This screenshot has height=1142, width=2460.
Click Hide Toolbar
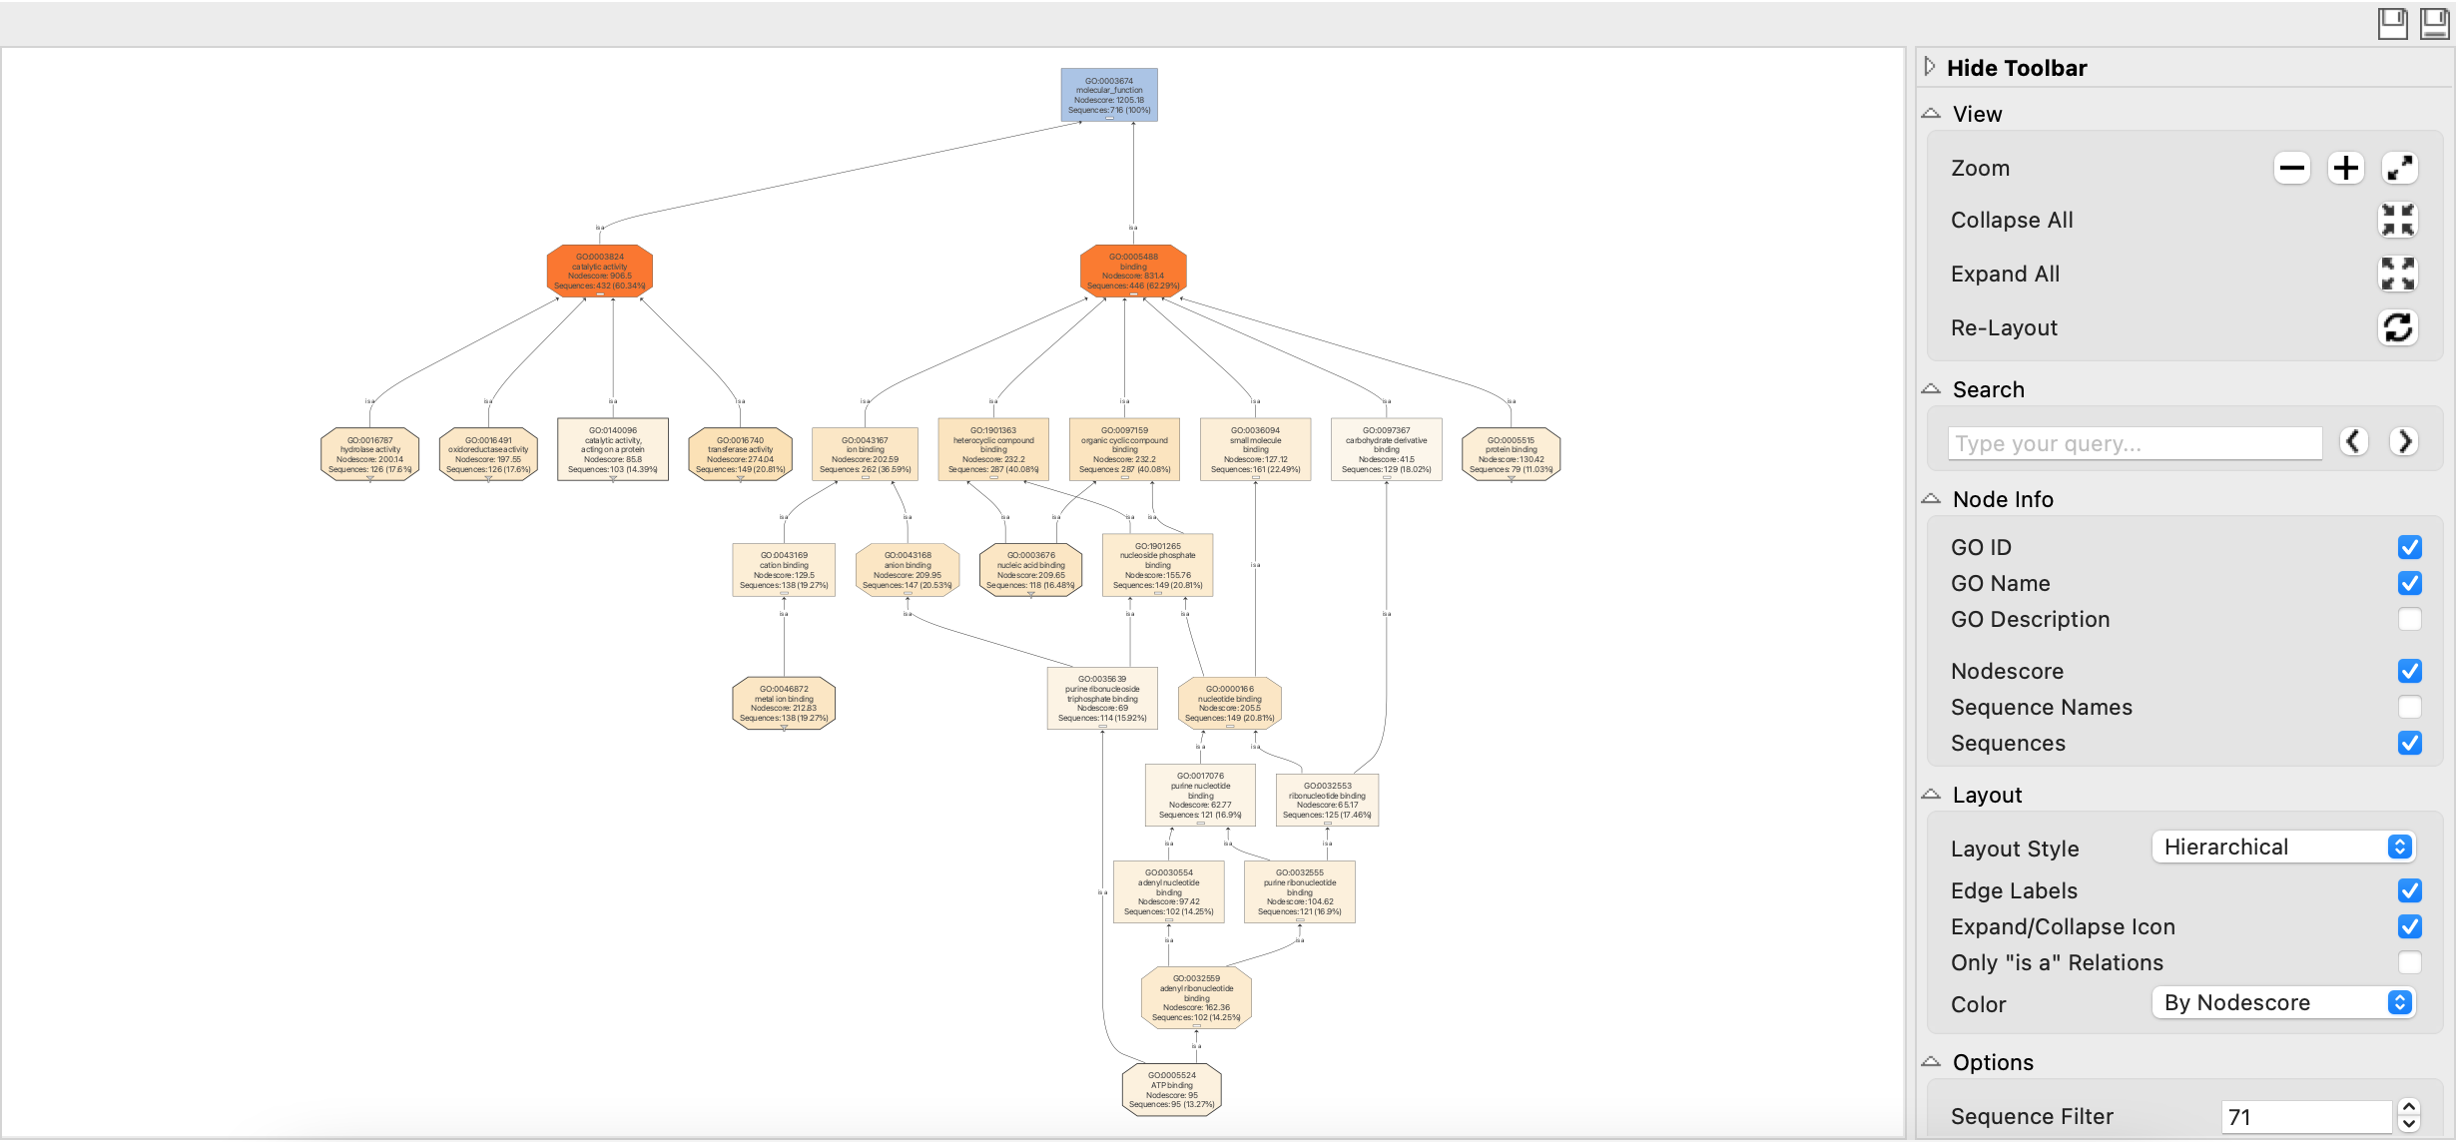coord(2015,68)
